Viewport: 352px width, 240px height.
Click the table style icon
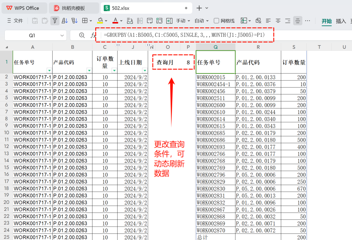(244, 21)
